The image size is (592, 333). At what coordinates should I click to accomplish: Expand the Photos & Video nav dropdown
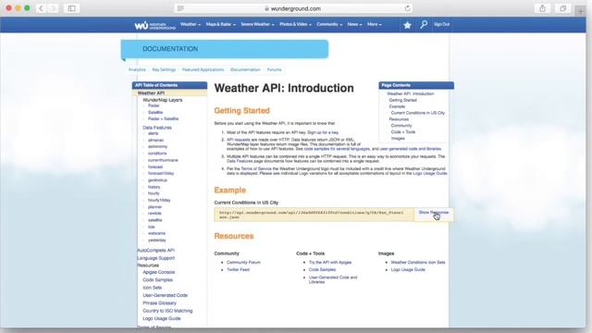click(x=295, y=24)
